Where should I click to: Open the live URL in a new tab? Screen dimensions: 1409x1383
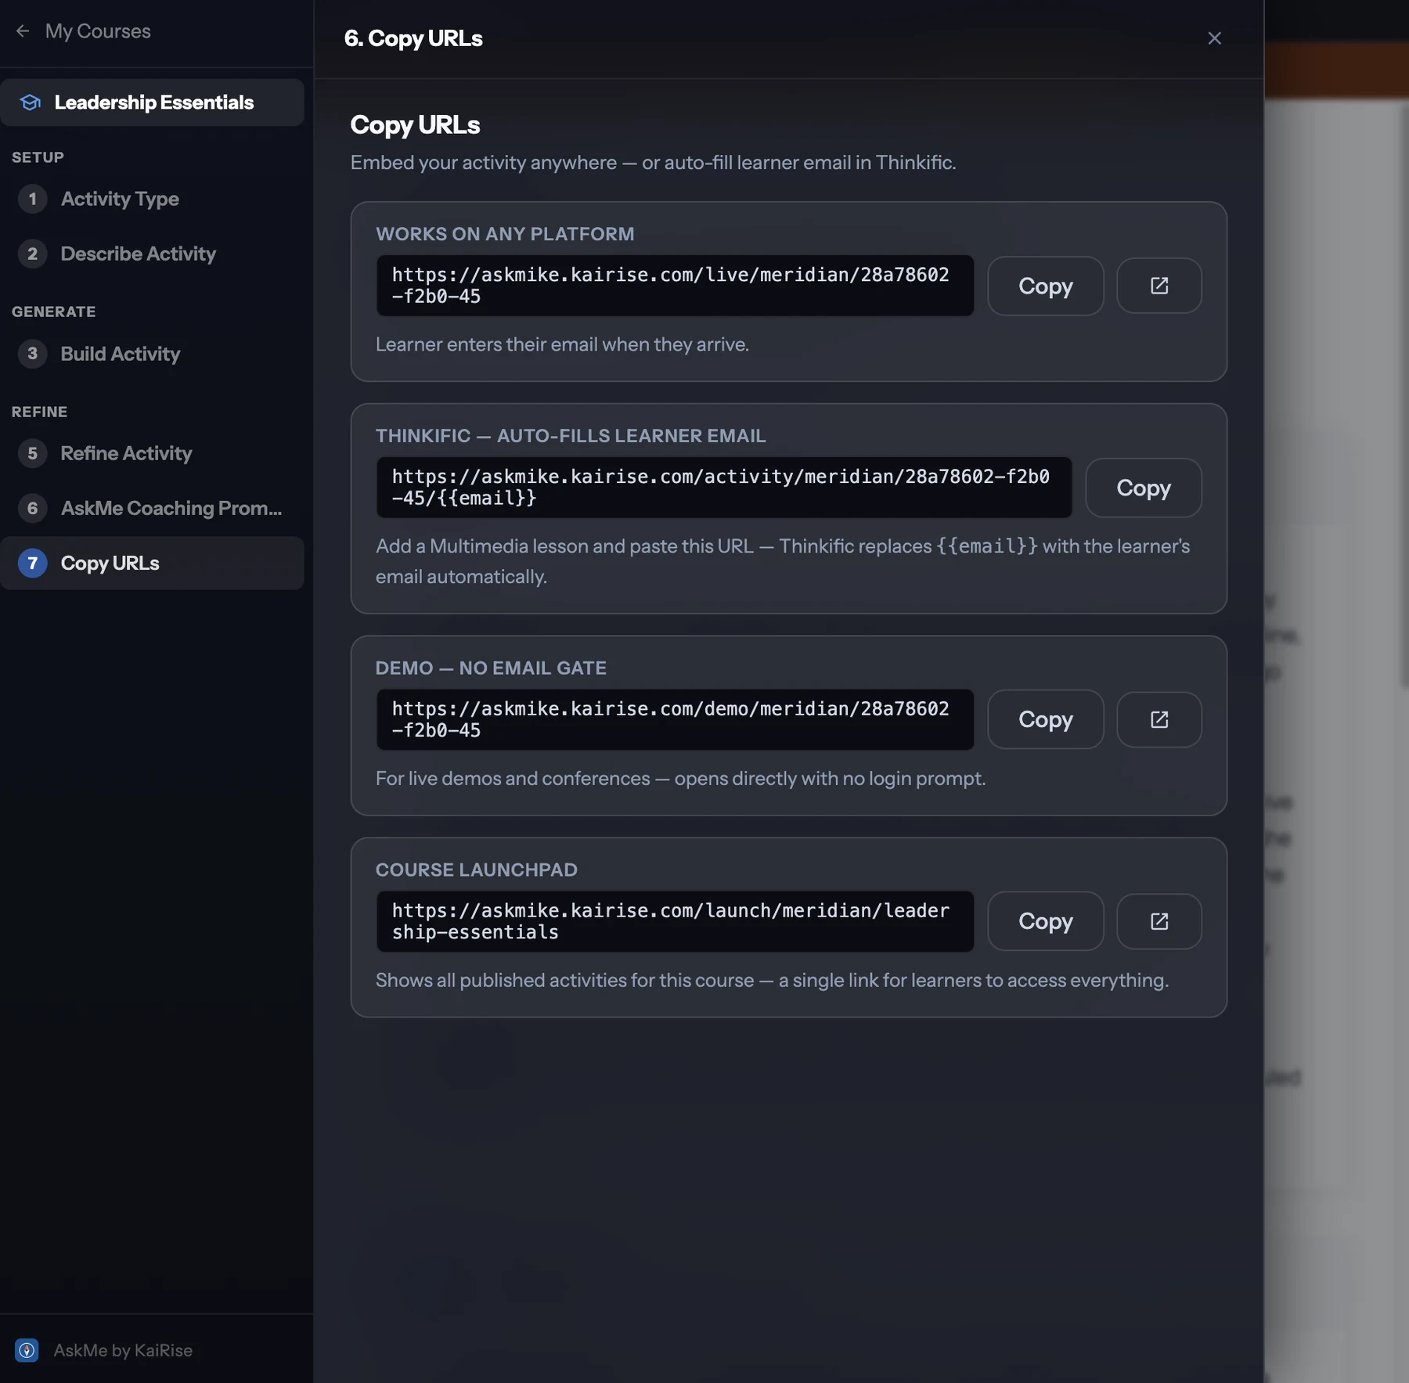(x=1159, y=286)
